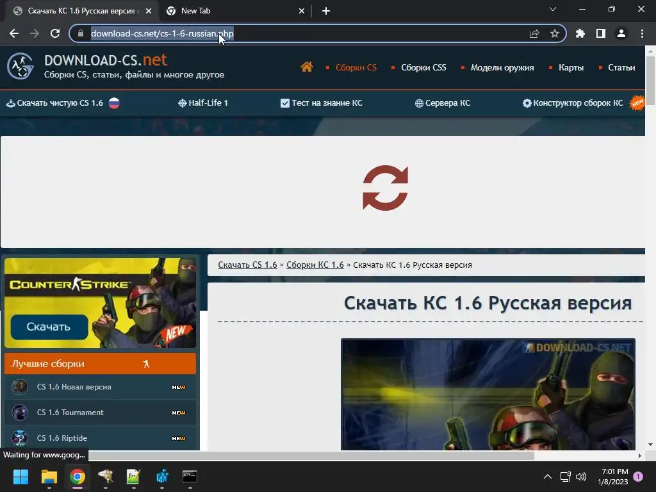Screen dimensions: 656x492
Task: Open the Сервера КС link
Action: [443, 103]
